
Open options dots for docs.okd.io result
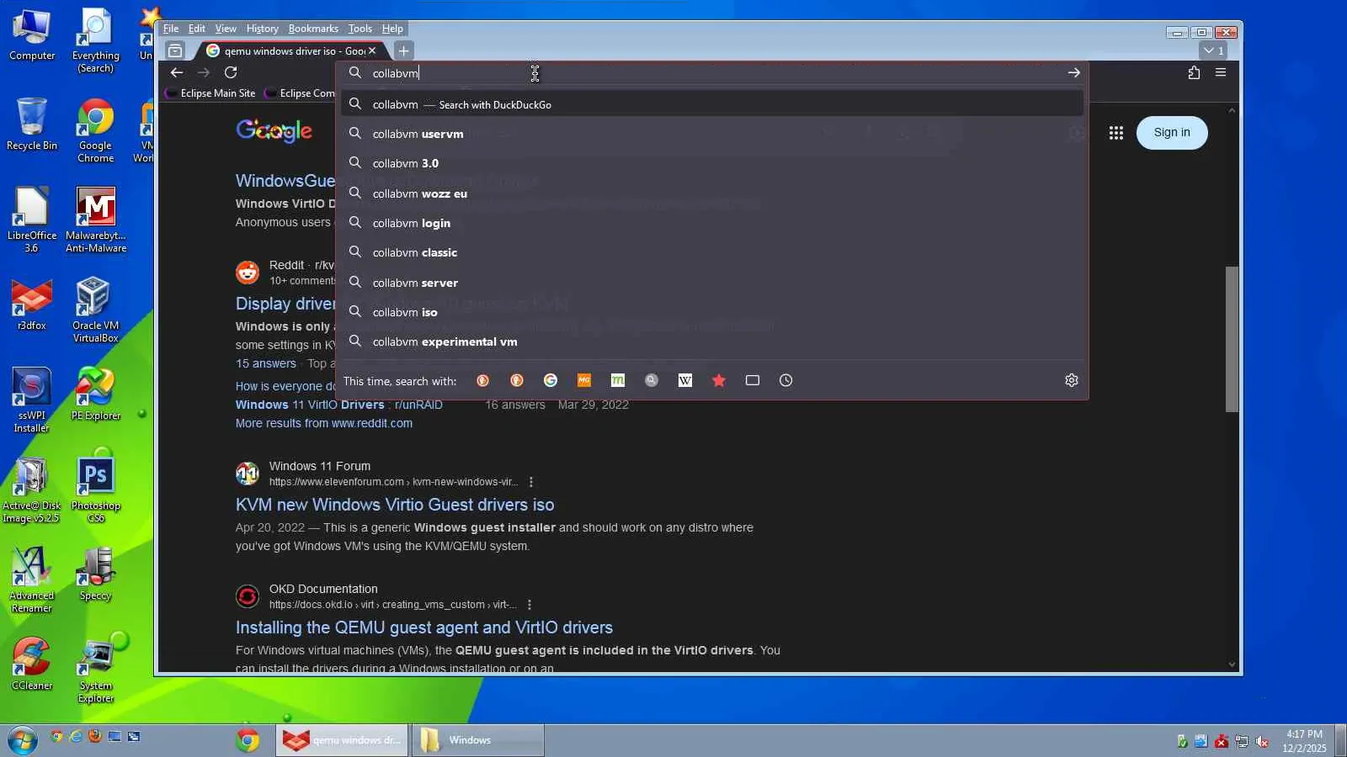pos(530,605)
